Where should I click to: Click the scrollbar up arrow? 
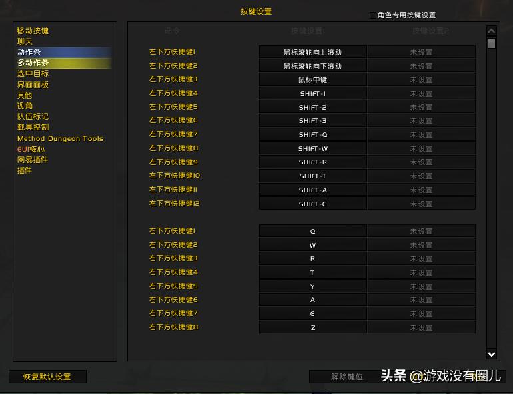[492, 31]
